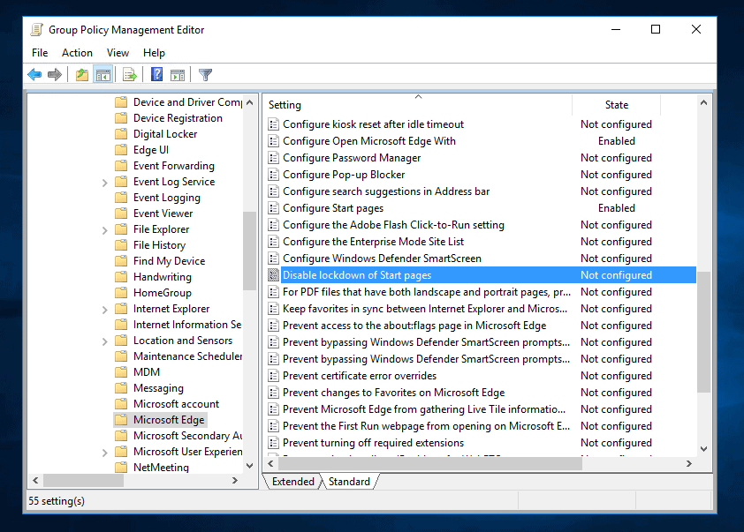
Task: Open the File menu
Action: (x=40, y=53)
